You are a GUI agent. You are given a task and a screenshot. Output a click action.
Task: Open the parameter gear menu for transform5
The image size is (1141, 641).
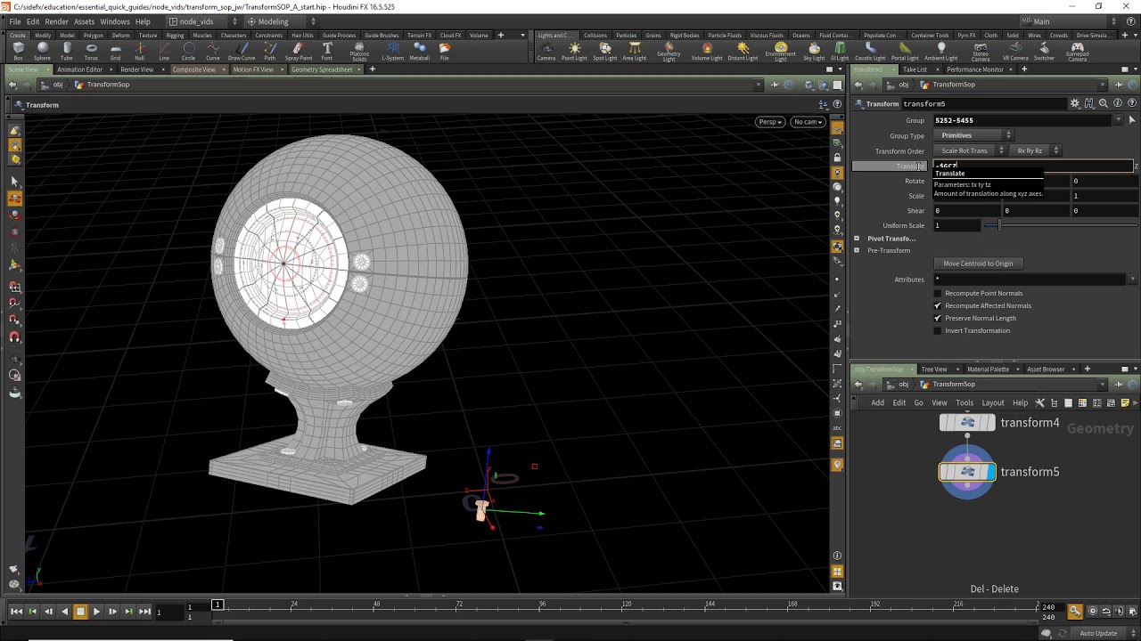[x=1075, y=104]
